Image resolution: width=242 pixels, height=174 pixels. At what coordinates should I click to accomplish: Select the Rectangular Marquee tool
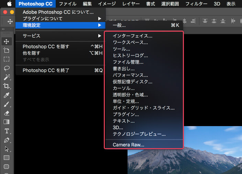(x=6, y=59)
